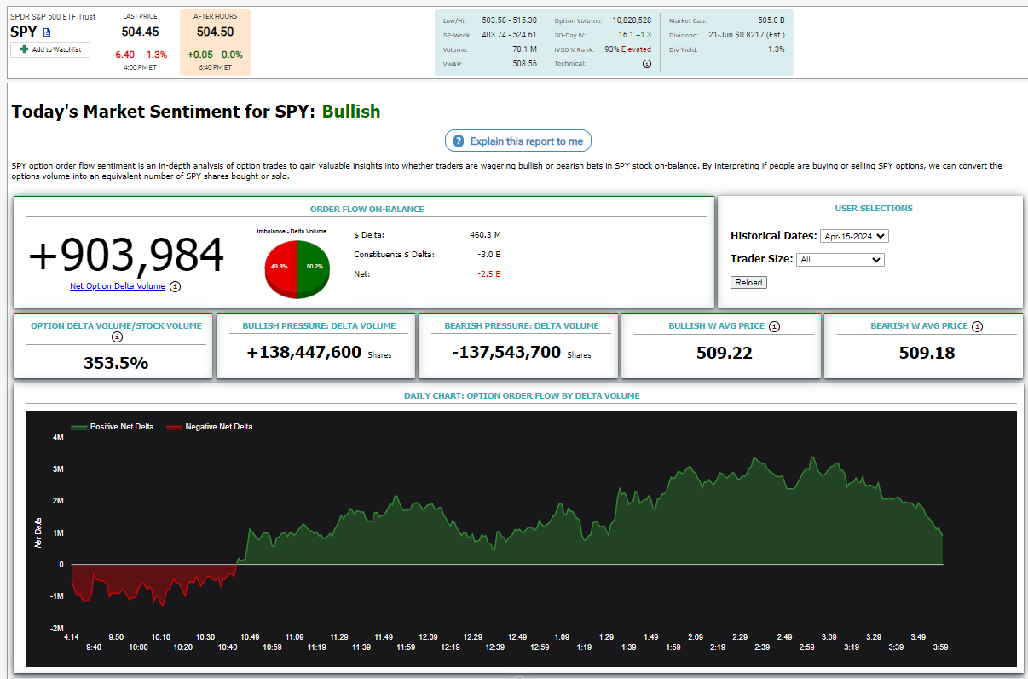Click the green plus icon in Add to Watchlist
The width and height of the screenshot is (1028, 679).
coord(24,49)
